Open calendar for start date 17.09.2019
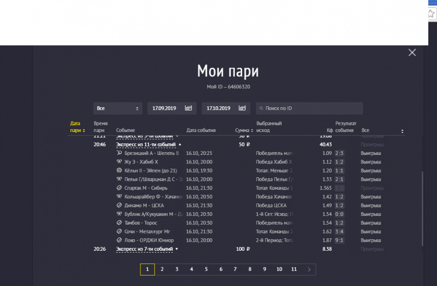 188,108
